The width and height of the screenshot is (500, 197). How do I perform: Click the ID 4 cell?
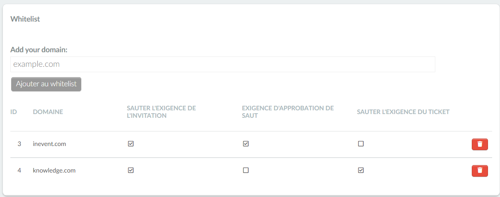19,170
